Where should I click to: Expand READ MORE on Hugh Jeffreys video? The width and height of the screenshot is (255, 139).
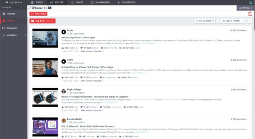tap(111, 103)
